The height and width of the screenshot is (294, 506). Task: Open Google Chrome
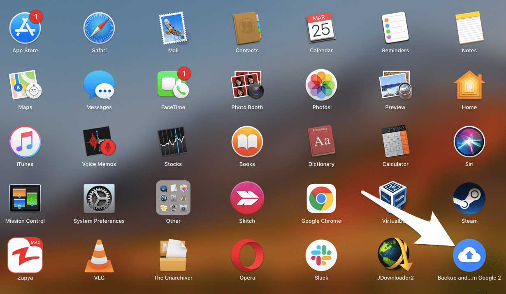click(321, 198)
